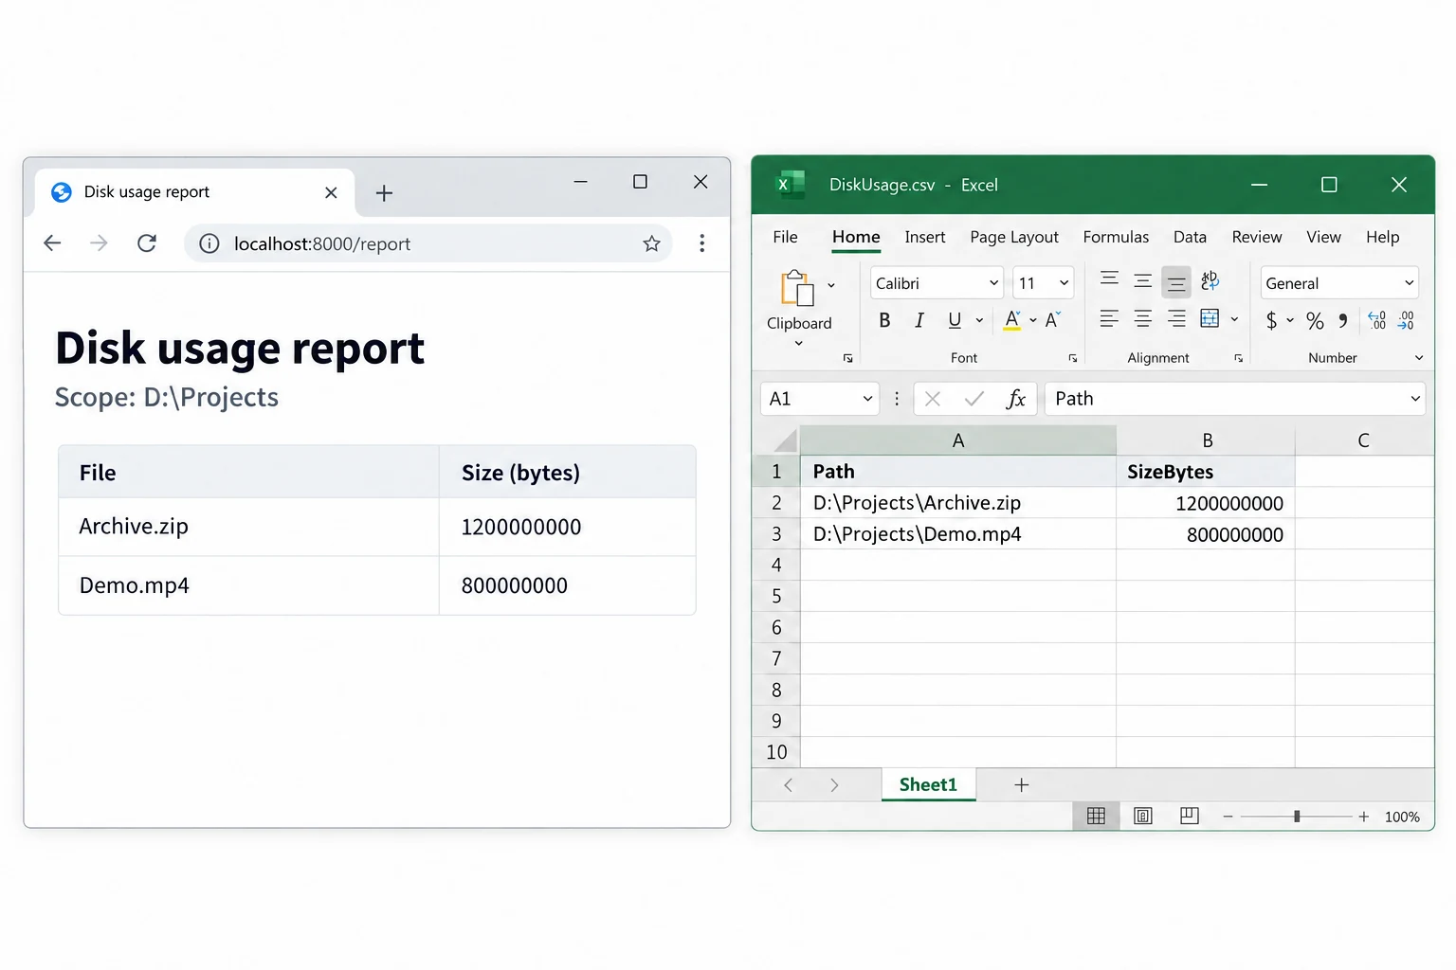Switch to the Page Layout ribbon tab
This screenshot has height=970, width=1456.
pos(1014,237)
